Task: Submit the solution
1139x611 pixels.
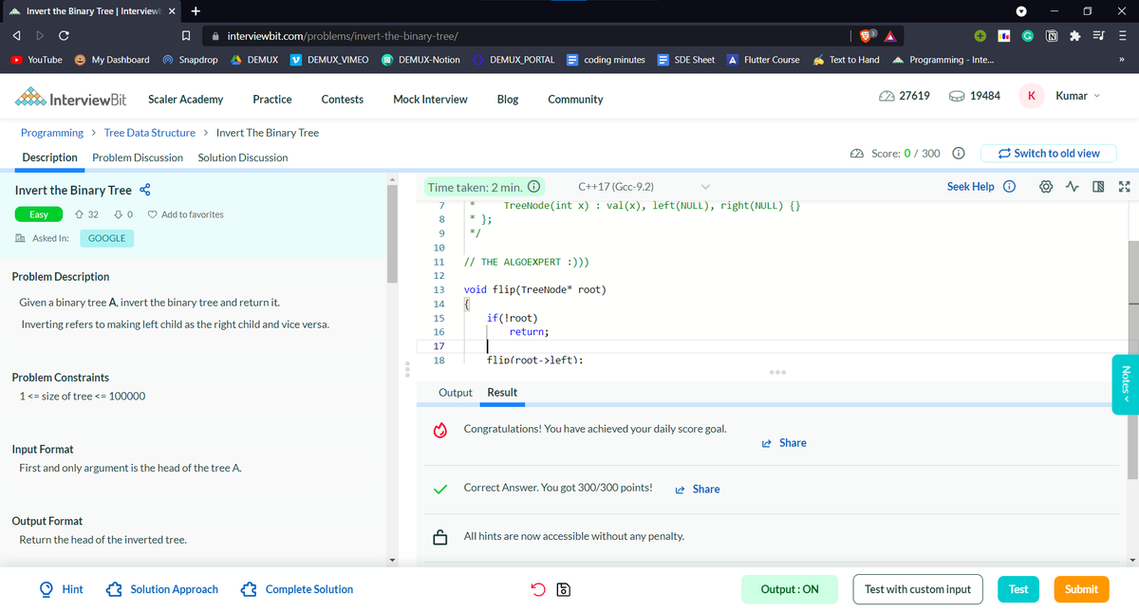Action: click(x=1081, y=589)
